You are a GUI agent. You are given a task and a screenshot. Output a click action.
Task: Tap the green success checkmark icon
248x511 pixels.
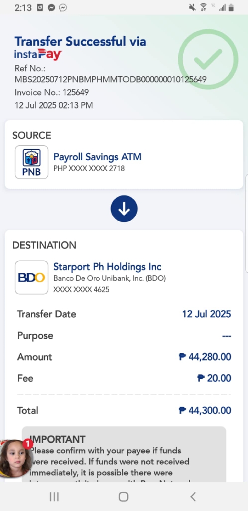208,59
